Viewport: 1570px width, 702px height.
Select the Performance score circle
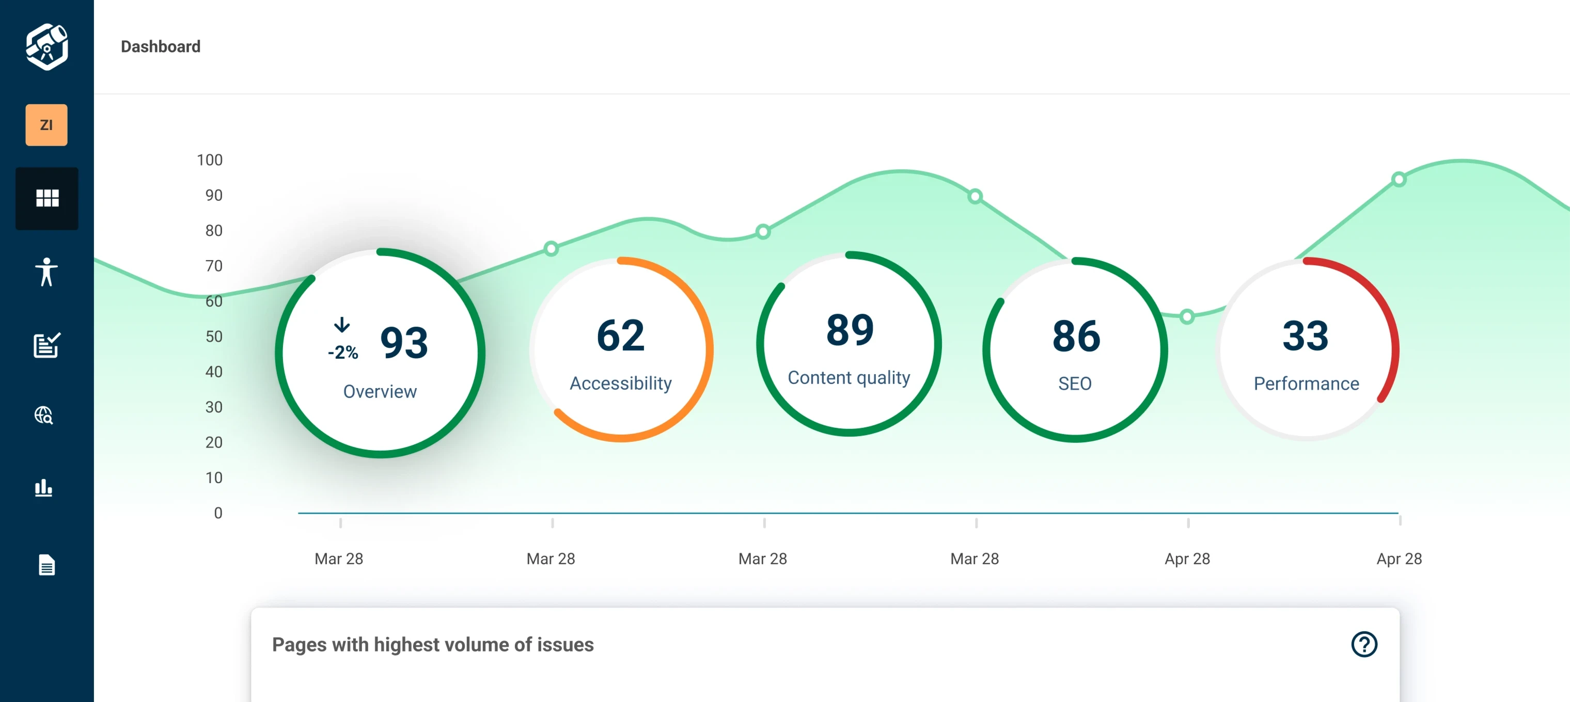pos(1306,349)
